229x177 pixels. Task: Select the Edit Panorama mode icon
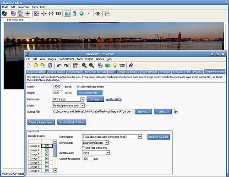pos(21,14)
